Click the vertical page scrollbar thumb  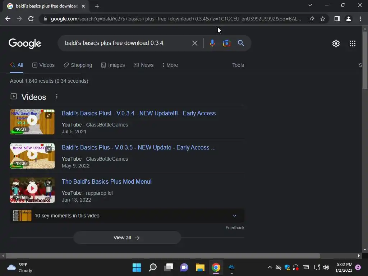click(x=364, y=60)
